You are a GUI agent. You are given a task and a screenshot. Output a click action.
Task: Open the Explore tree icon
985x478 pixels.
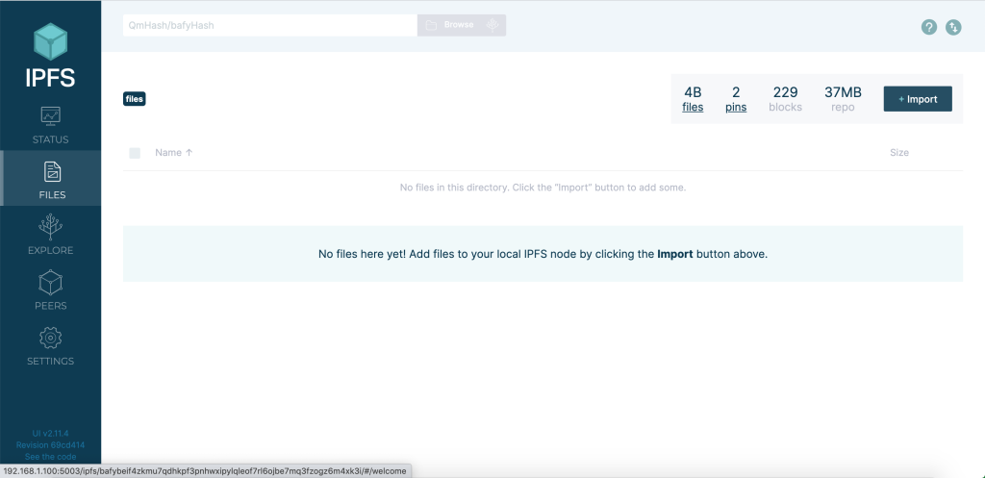pos(50,227)
